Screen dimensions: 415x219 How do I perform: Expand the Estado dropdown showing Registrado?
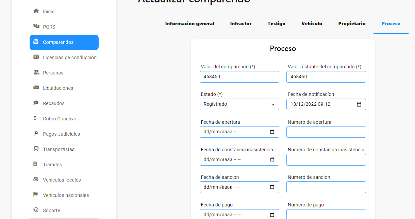[x=239, y=104]
